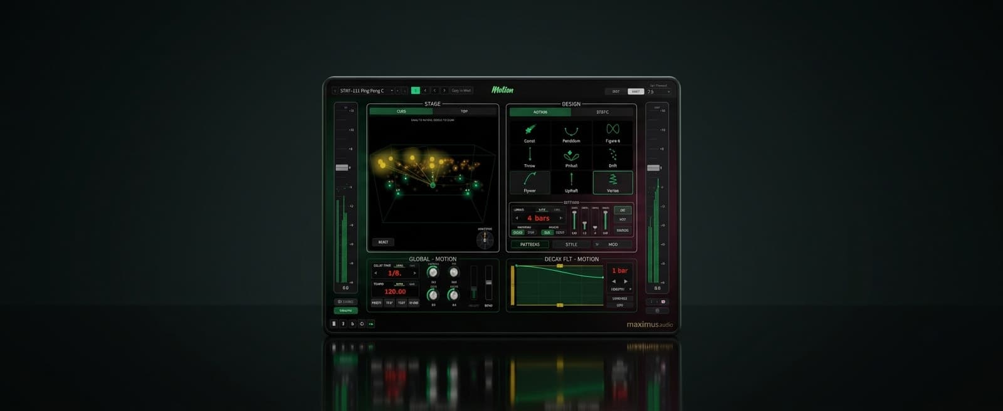The image size is (1003, 411).
Task: Click the top yellow handle on decay graph
Action: (560, 266)
